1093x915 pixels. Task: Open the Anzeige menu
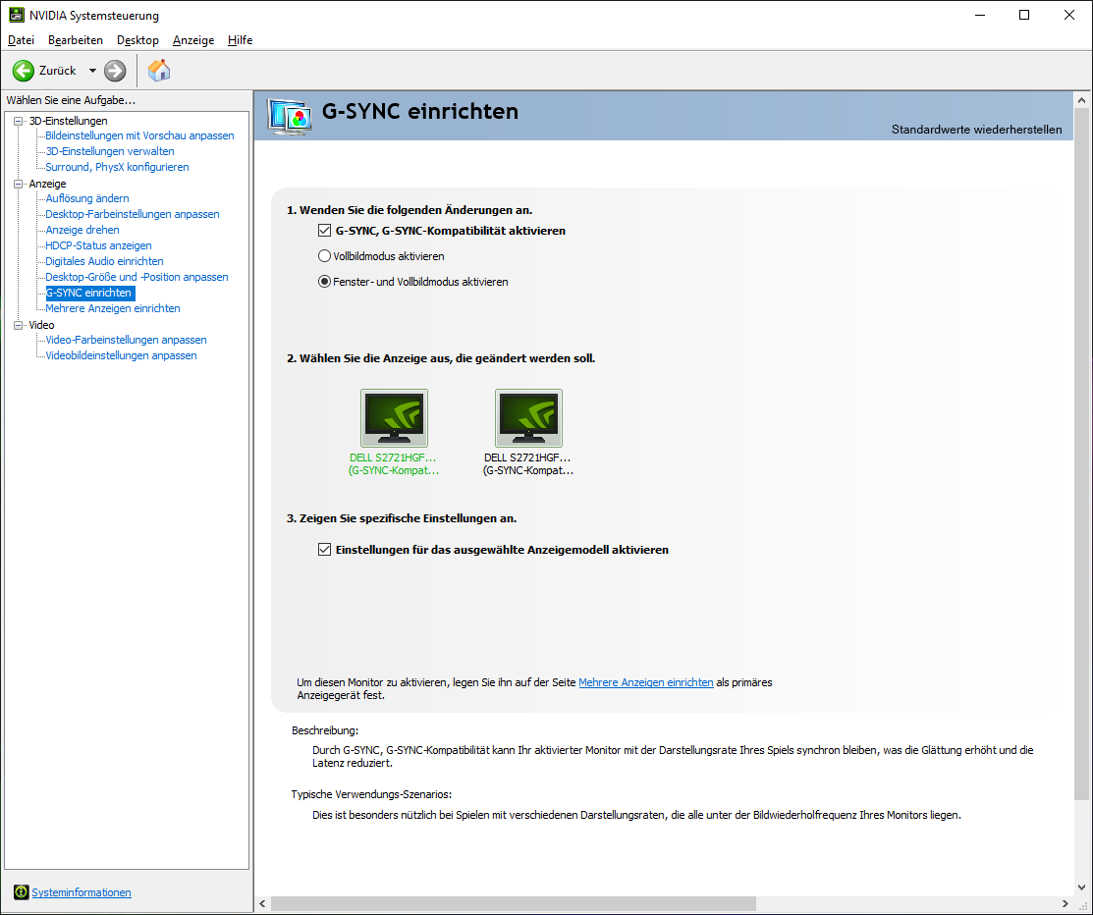pos(193,40)
